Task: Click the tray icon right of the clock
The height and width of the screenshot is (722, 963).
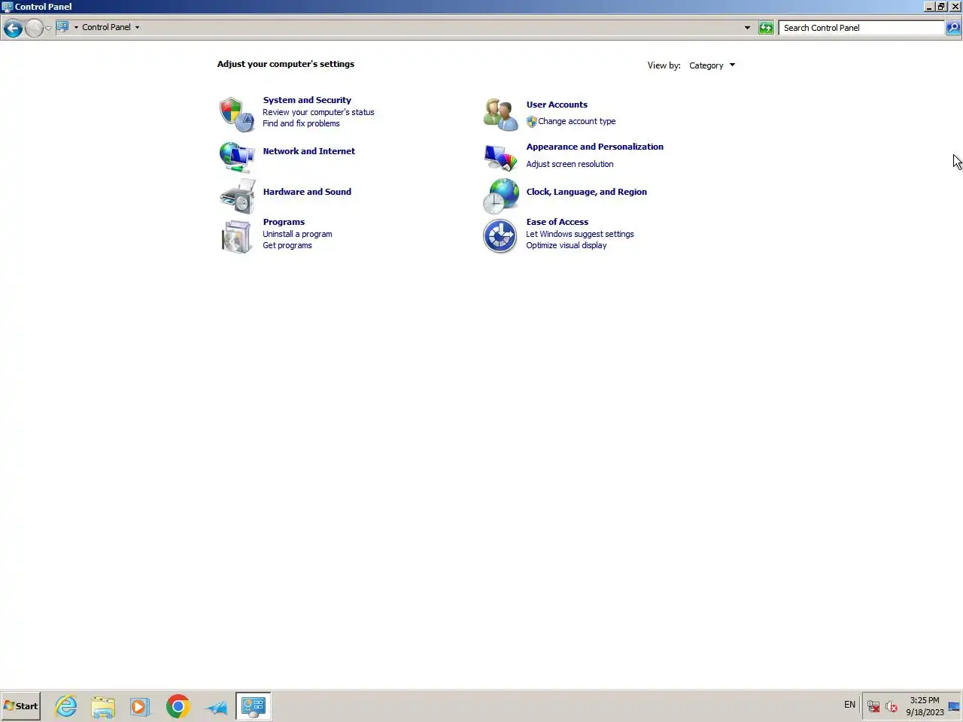Action: click(x=954, y=706)
